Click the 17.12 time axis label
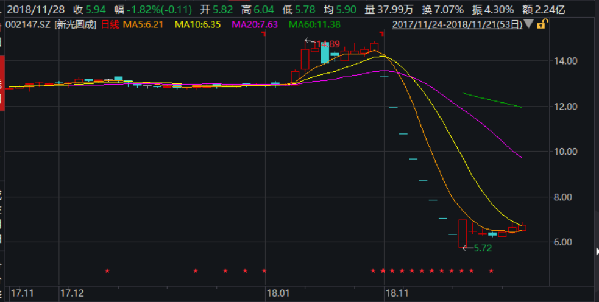Viewport: 599px width, 302px height. click(x=72, y=293)
